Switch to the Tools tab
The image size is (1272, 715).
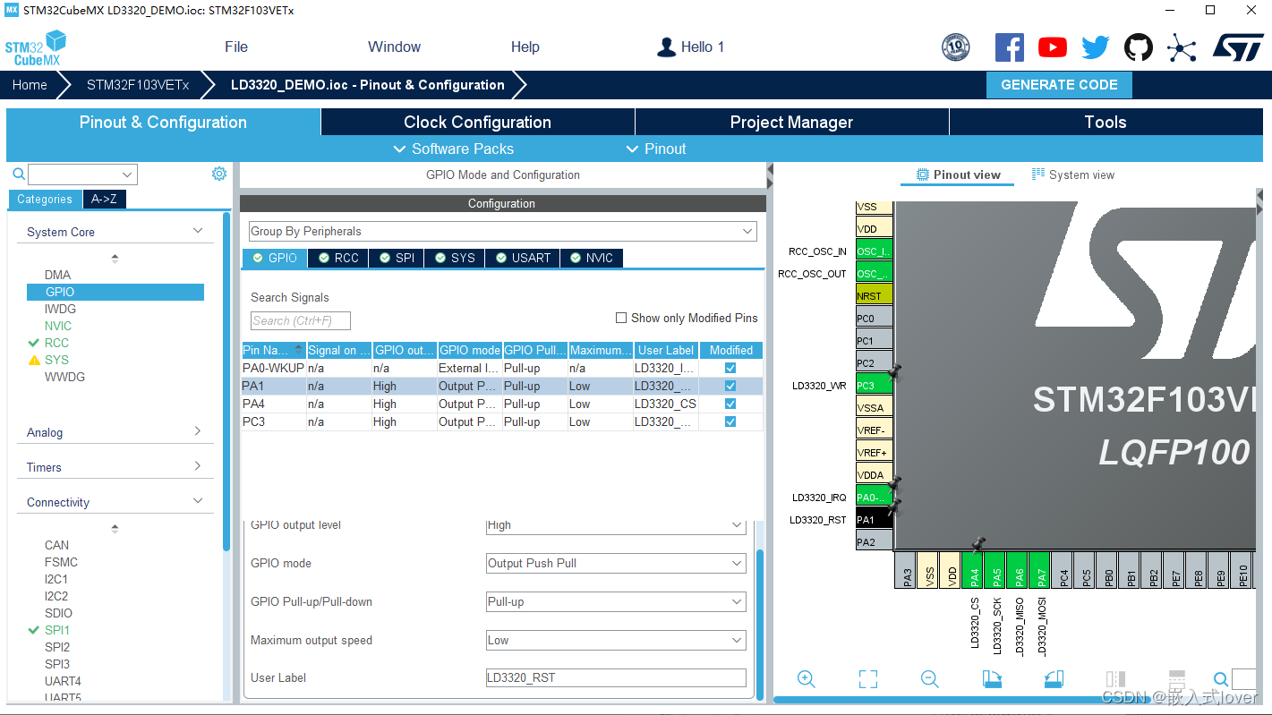click(1106, 123)
